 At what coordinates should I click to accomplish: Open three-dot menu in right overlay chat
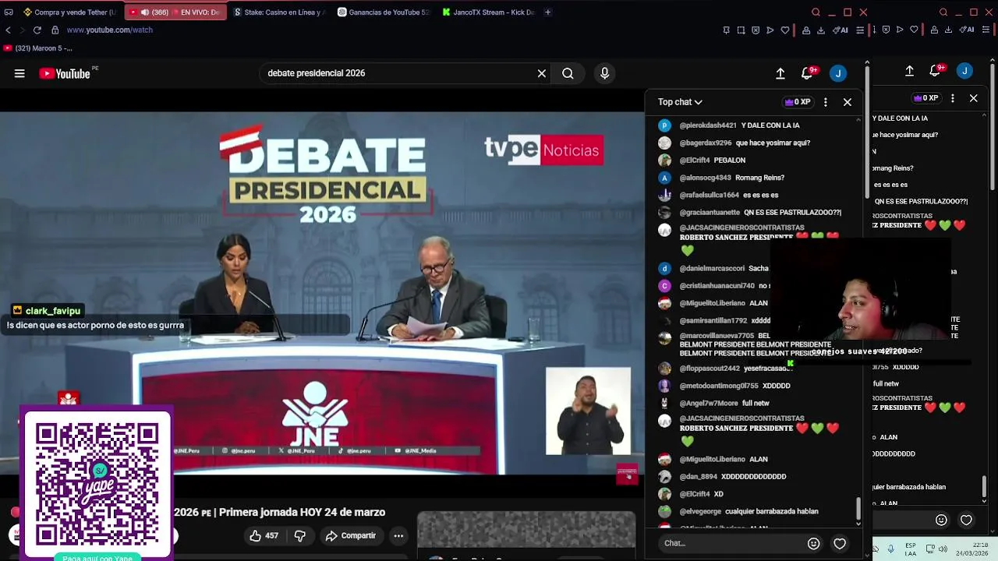coord(952,98)
